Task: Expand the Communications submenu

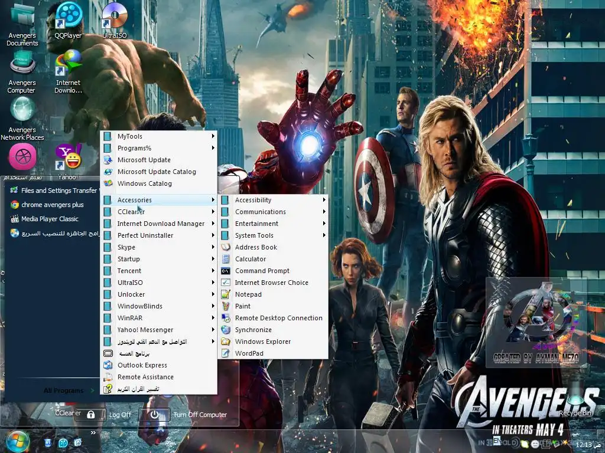Action: click(273, 212)
